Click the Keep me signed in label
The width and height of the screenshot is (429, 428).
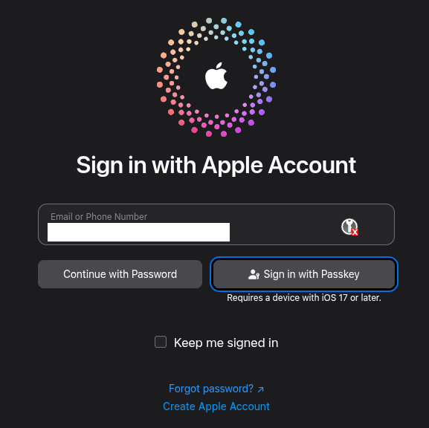click(x=226, y=343)
